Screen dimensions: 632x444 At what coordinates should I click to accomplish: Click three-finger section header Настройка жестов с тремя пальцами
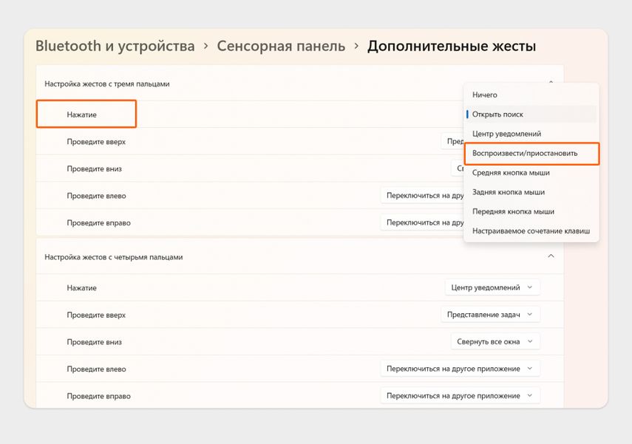point(106,83)
